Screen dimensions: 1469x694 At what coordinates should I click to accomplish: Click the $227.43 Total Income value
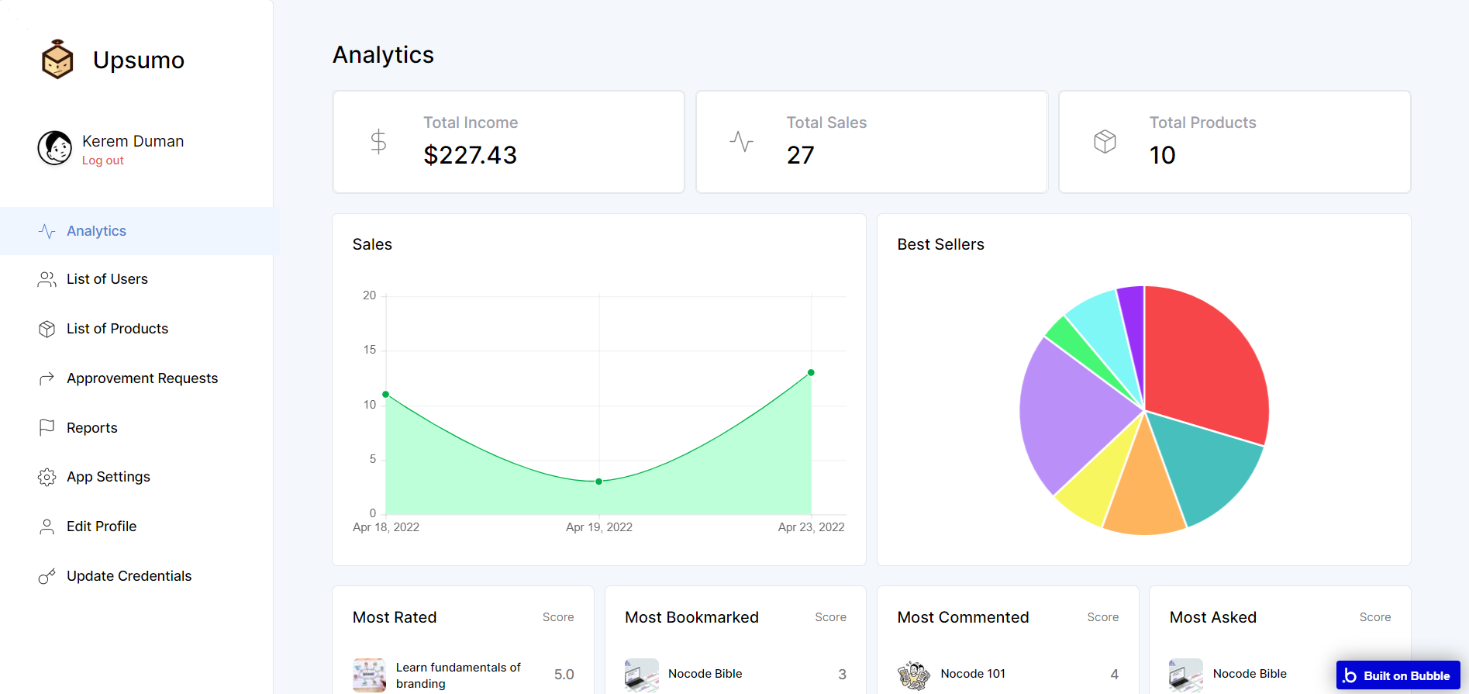(470, 155)
